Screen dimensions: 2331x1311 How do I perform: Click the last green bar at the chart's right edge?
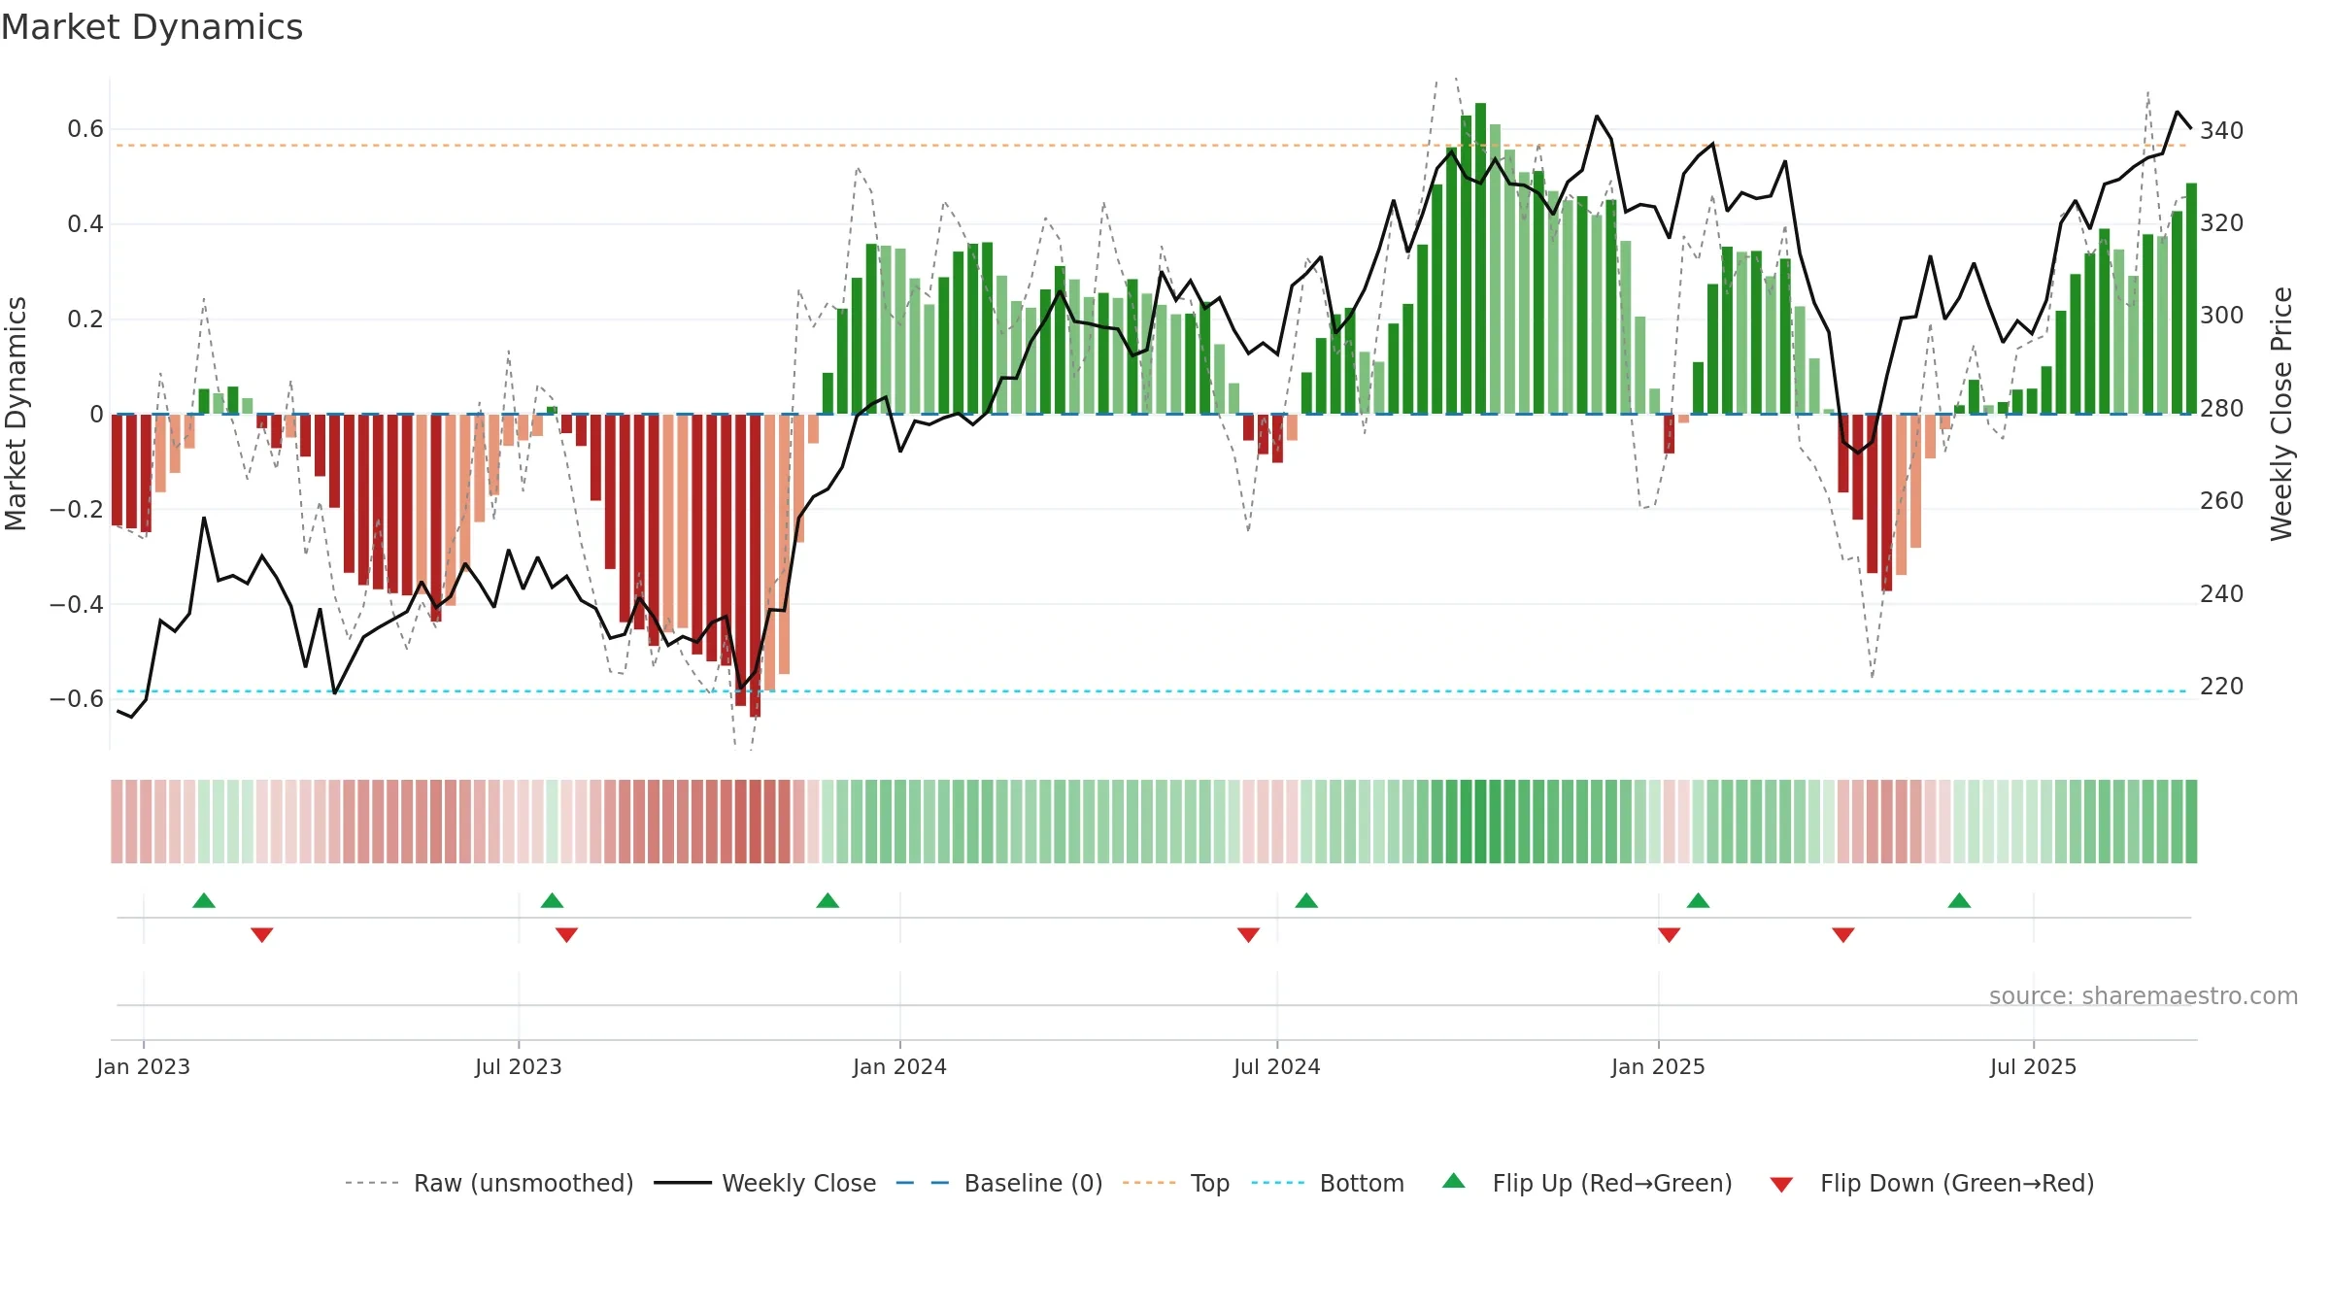(x=2191, y=298)
